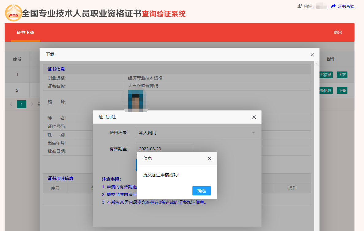Click 下载 button in table row 1
Viewport: 364px width, 231px height.
(x=342, y=75)
